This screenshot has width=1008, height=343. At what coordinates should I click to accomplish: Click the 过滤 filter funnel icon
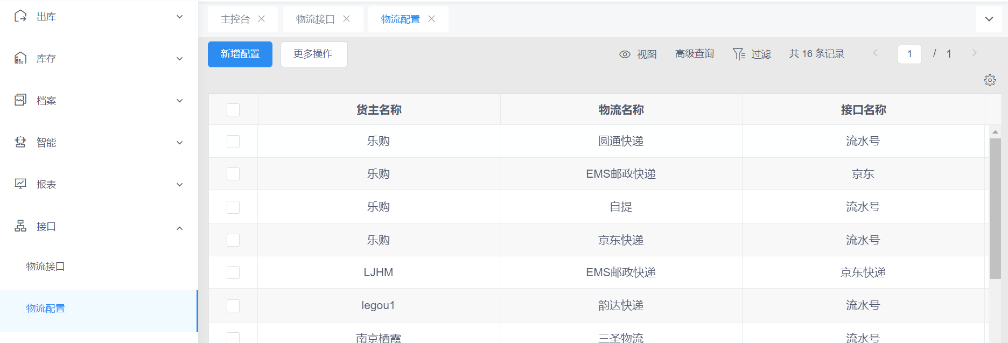(x=739, y=54)
